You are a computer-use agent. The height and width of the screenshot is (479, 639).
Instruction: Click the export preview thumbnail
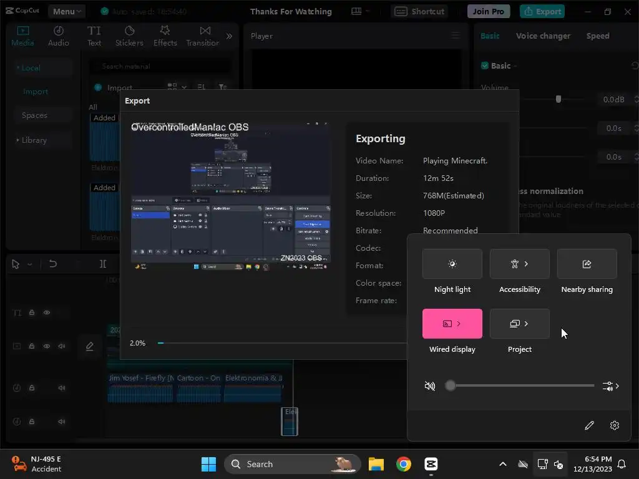tap(231, 196)
